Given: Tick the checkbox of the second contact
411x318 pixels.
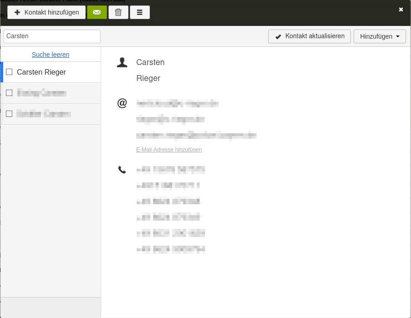Looking at the screenshot, I should pyautogui.click(x=9, y=93).
